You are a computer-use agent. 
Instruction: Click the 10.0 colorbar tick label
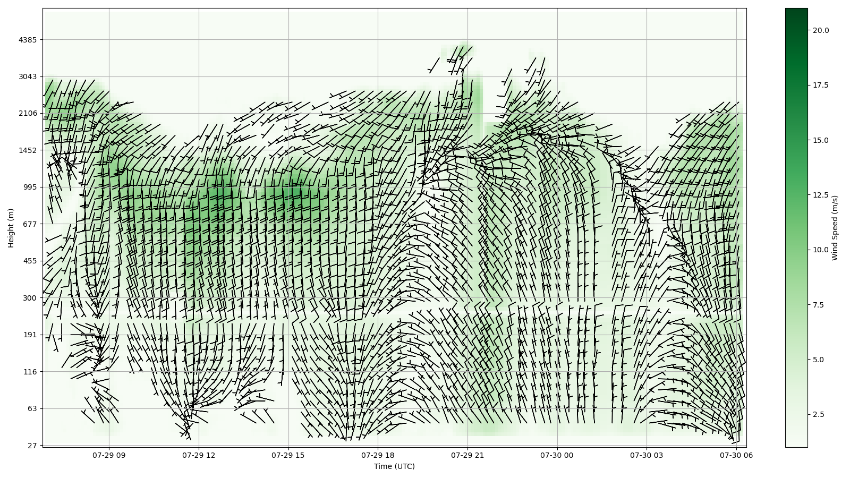(x=820, y=250)
